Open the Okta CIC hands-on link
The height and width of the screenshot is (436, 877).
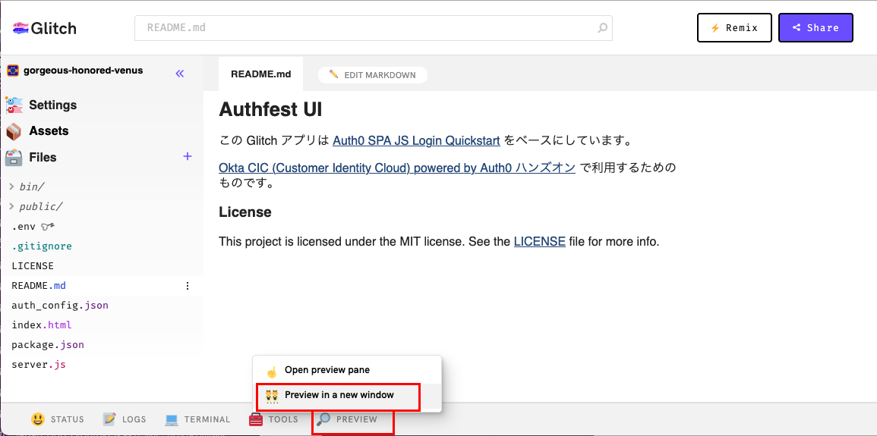pyautogui.click(x=397, y=168)
